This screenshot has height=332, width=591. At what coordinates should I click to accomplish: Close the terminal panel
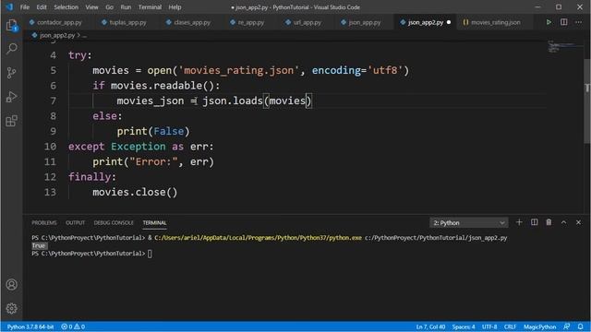click(x=578, y=222)
